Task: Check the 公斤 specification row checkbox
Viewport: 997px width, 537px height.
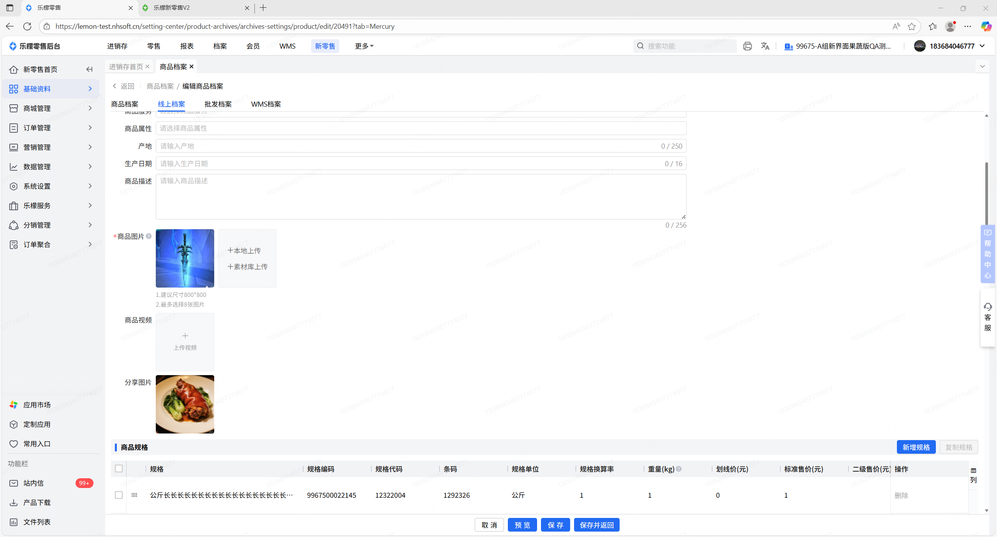Action: [119, 495]
